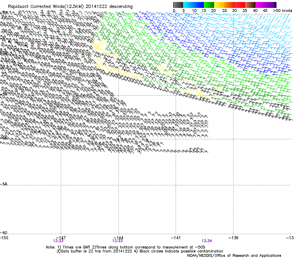Select the green 15–20 knots legend swatch
Image resolution: width=294 pixels, height=258 pixels.
pos(209,5)
